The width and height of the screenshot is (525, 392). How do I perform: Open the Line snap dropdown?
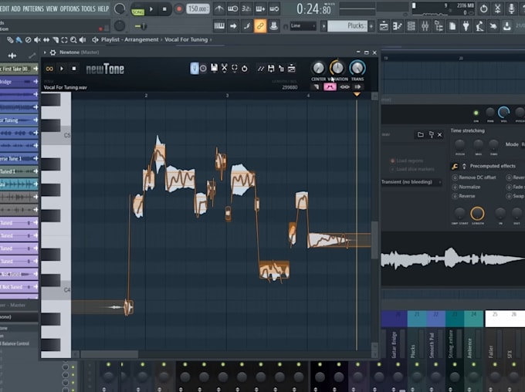point(303,25)
